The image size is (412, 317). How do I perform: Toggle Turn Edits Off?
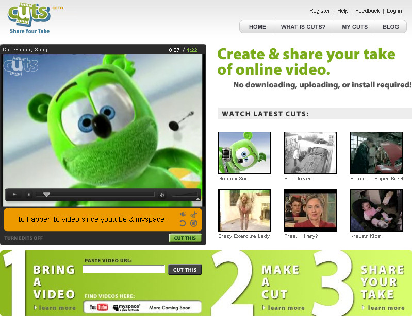tap(23, 238)
